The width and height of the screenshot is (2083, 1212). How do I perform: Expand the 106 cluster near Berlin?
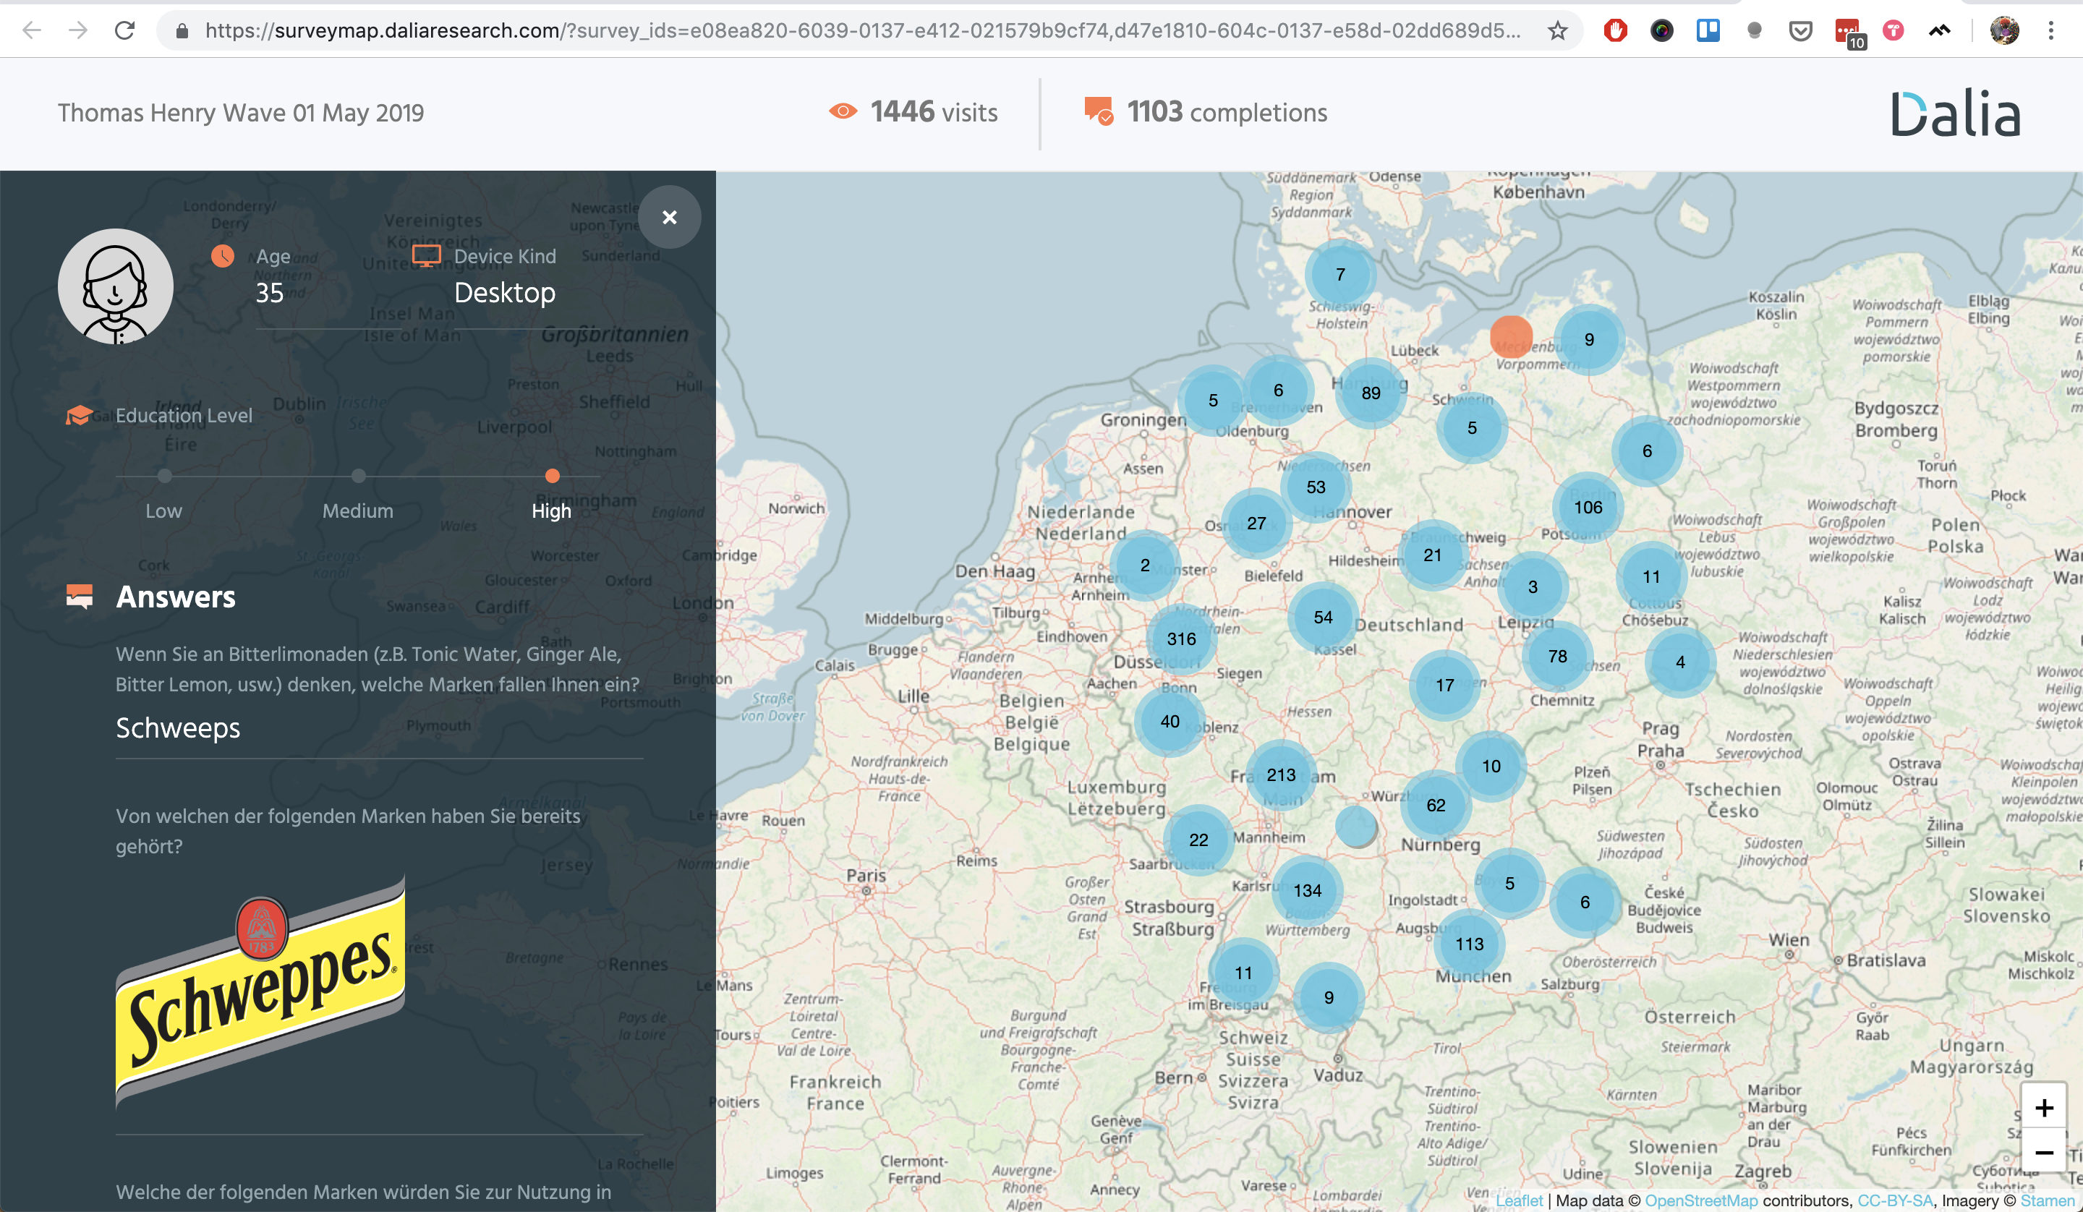pyautogui.click(x=1588, y=507)
